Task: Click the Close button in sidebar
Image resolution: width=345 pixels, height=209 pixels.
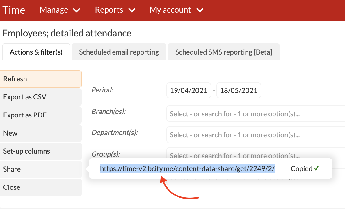Action: pyautogui.click(x=41, y=187)
